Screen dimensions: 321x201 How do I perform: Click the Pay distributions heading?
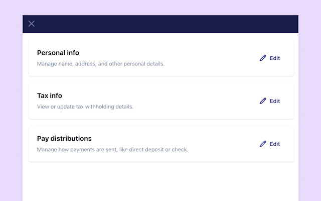[x=64, y=139]
